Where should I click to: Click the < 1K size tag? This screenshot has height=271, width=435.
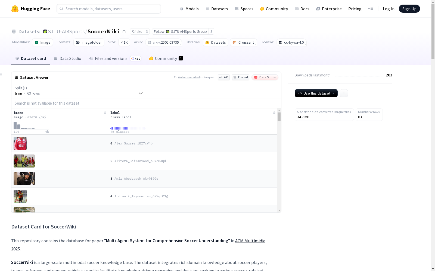tap(124, 42)
